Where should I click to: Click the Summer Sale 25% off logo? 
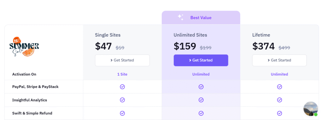24,47
